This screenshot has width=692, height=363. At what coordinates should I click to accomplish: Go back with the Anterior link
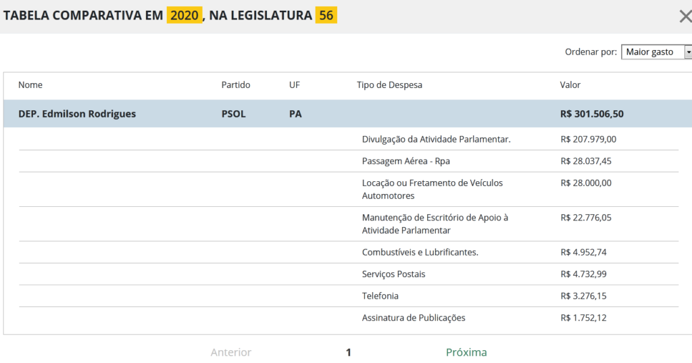pos(231,352)
